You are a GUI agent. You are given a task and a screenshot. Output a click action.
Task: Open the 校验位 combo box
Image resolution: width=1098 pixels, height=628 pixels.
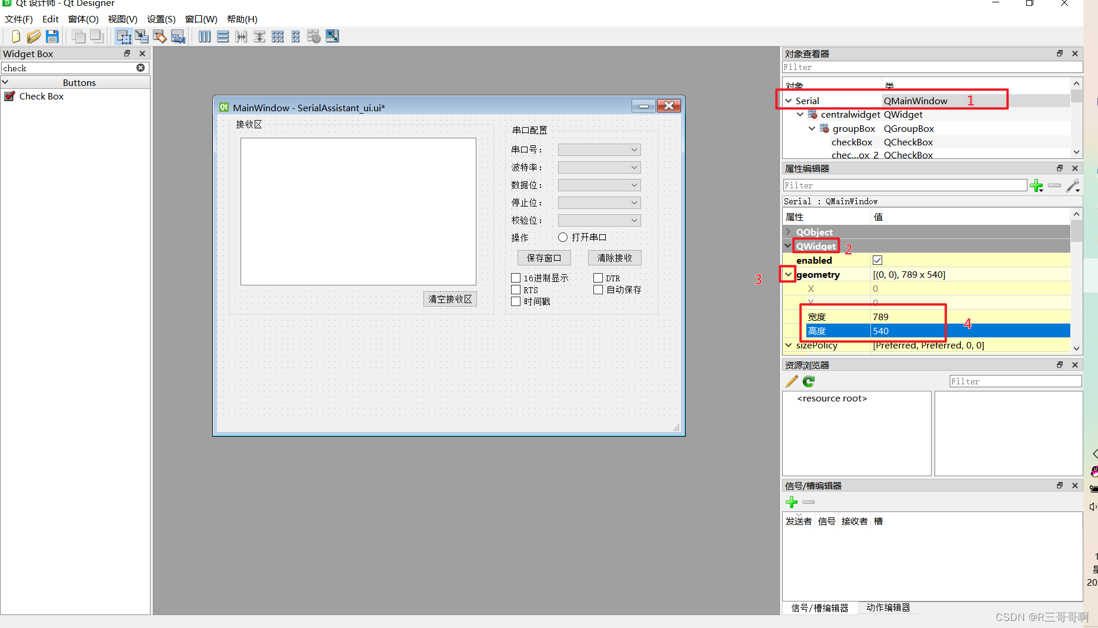[x=599, y=221]
